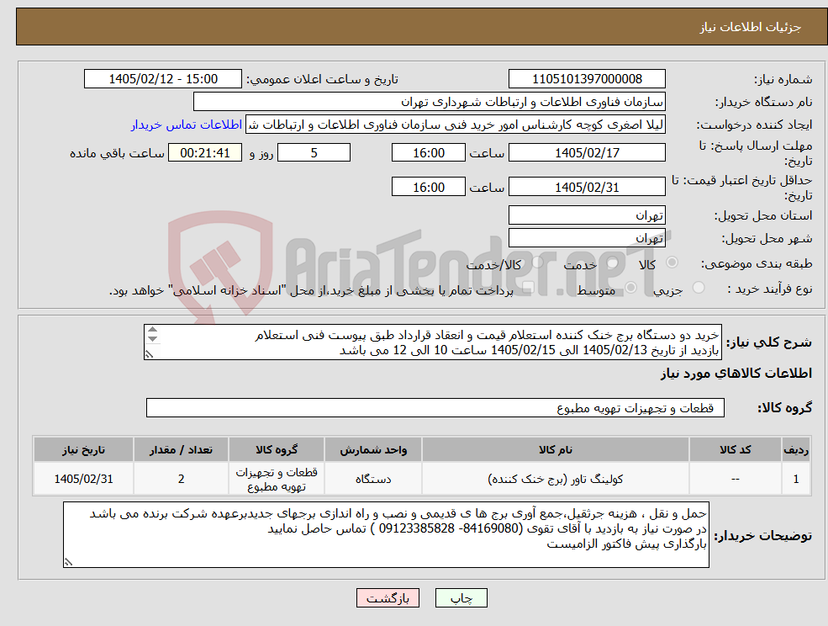The height and width of the screenshot is (626, 828).
Task: Click the اطلاعات کالاهای مورد نیاز heading
Action: coord(736,374)
